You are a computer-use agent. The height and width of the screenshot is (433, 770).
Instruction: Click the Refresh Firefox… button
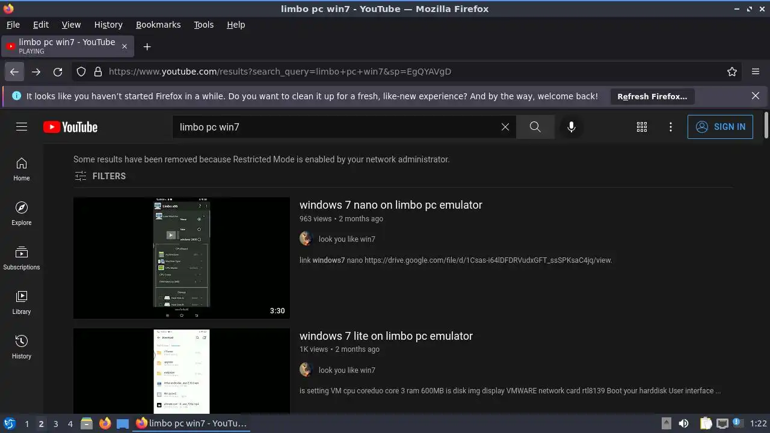pos(652,96)
